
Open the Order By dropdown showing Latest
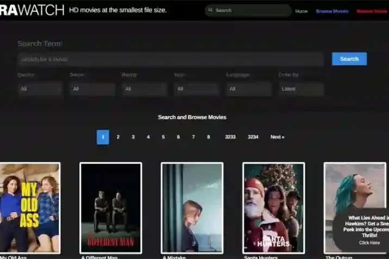(x=301, y=89)
